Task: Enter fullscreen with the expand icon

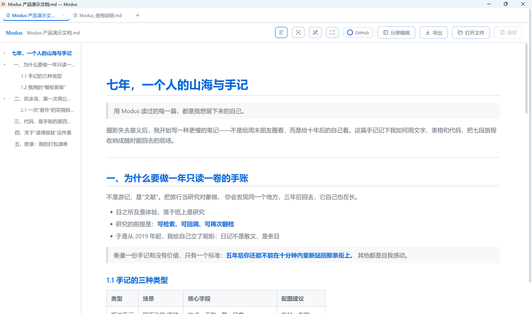Action: [x=332, y=32]
